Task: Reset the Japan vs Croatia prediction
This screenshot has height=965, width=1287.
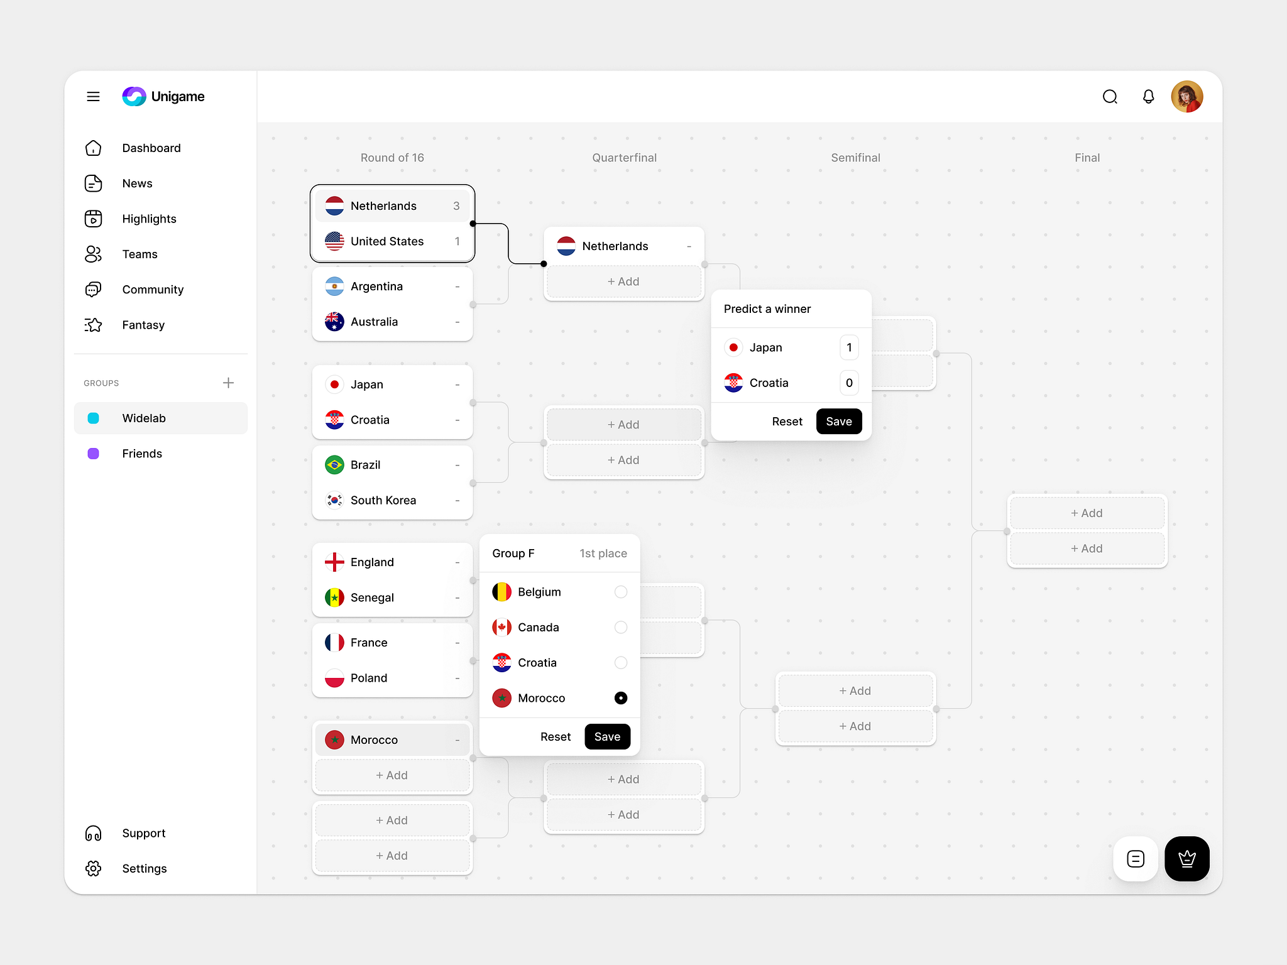Action: (x=786, y=420)
